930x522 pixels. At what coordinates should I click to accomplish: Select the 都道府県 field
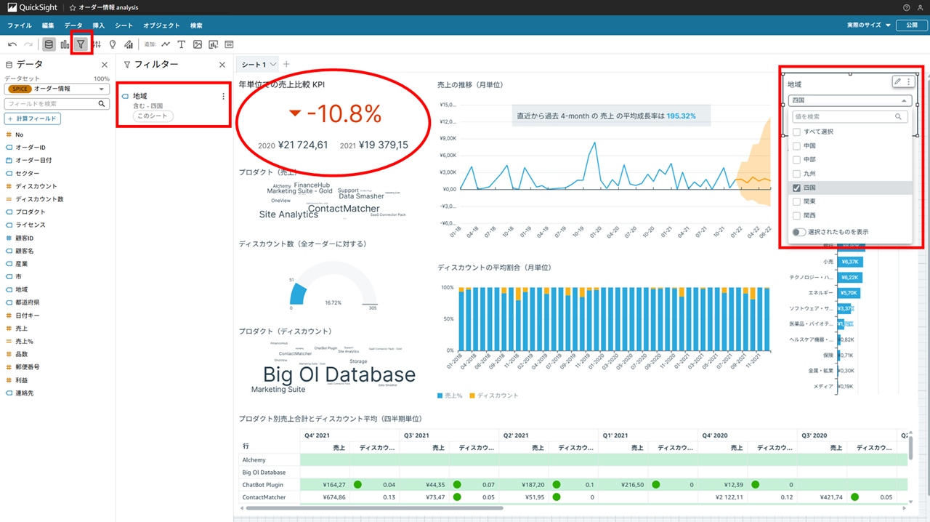28,302
